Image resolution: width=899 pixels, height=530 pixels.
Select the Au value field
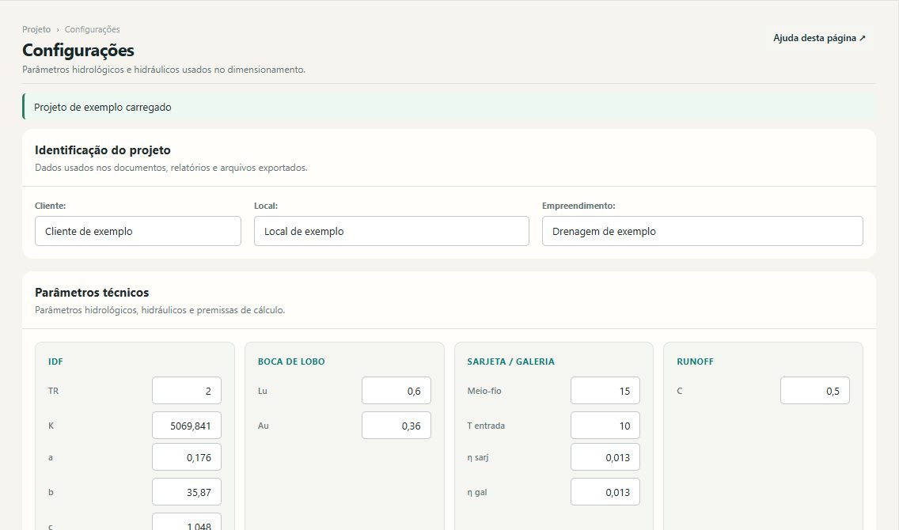click(x=396, y=426)
